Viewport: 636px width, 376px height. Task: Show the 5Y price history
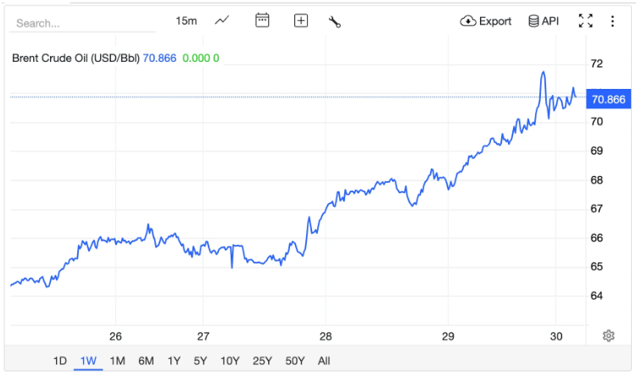click(x=200, y=361)
